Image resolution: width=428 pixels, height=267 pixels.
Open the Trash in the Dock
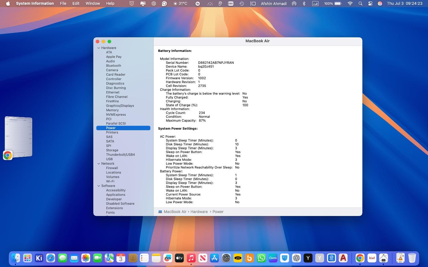tap(412, 258)
